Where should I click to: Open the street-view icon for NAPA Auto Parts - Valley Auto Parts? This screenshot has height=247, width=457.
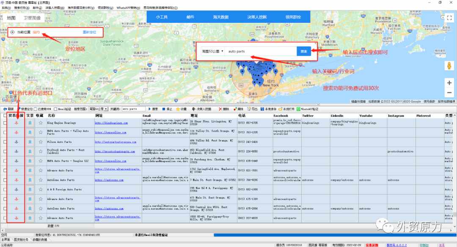coord(30,132)
